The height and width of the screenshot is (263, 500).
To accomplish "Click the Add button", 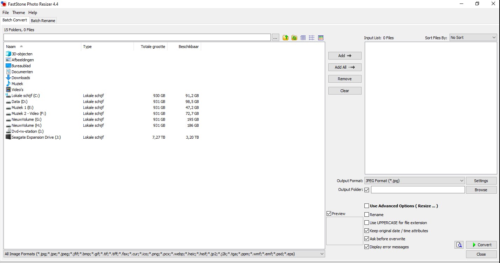I will pyautogui.click(x=345, y=56).
